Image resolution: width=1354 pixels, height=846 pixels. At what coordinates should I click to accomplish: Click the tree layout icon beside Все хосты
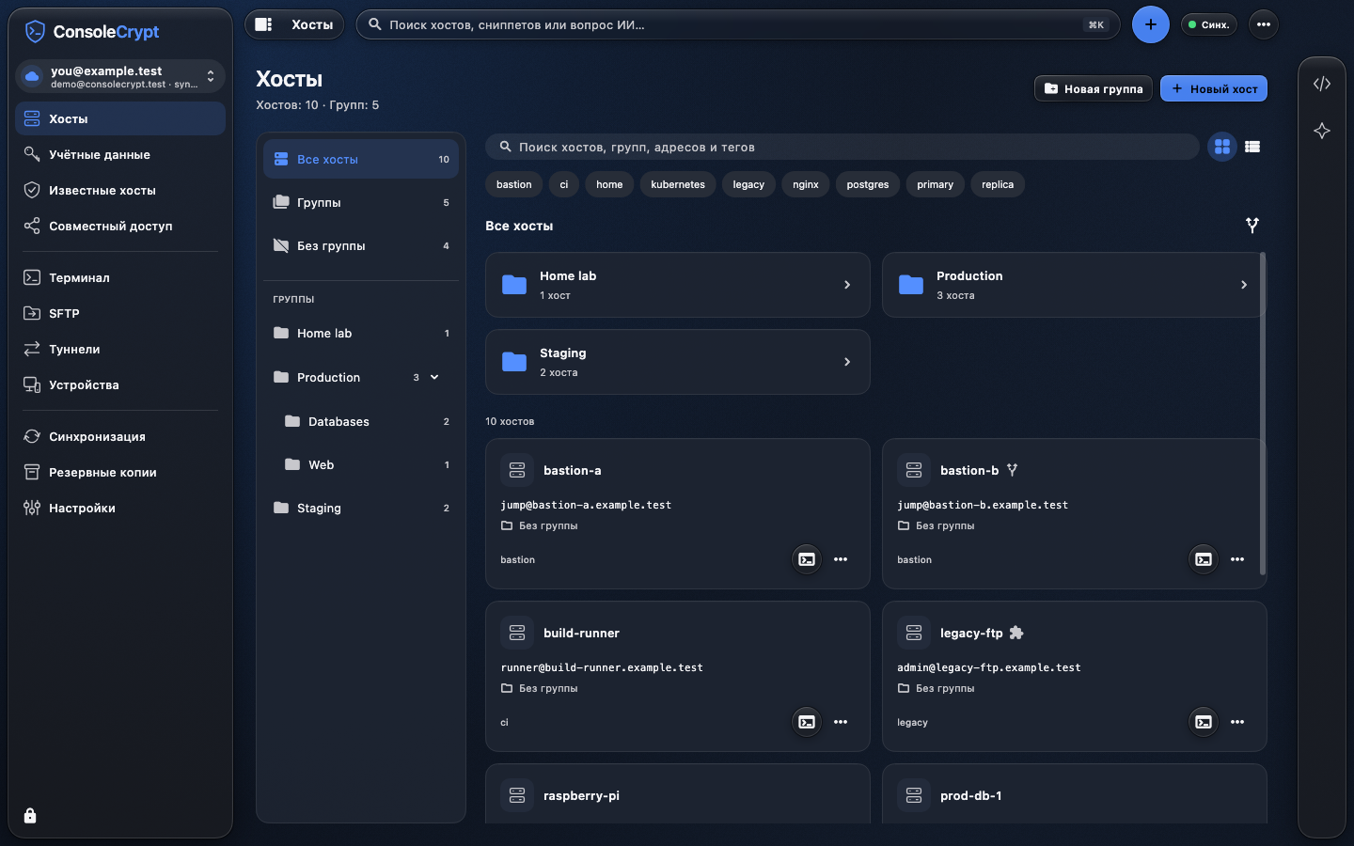1252,226
